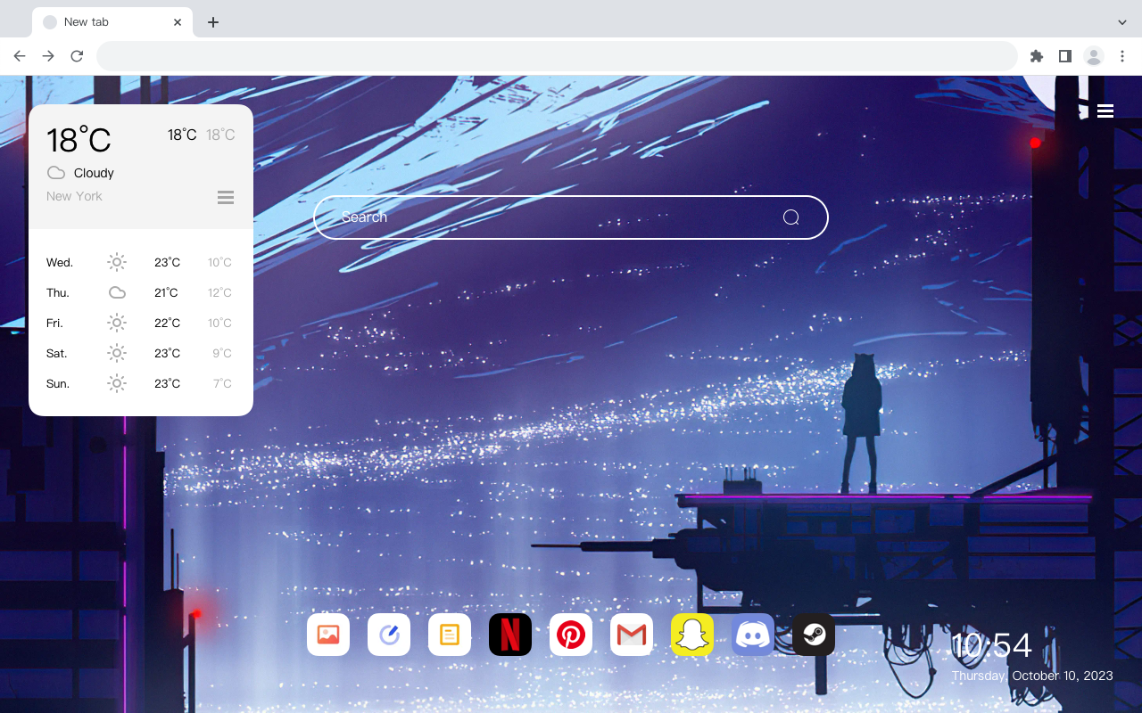Select the Wed. forecast row label
Screen dimensions: 1142x713
pos(60,263)
